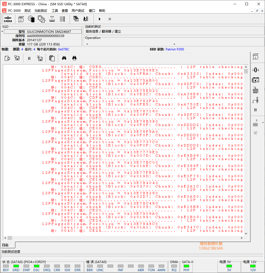
Task: Click the horizontal scrollbar right arrow
Action: pyautogui.click(x=242, y=238)
